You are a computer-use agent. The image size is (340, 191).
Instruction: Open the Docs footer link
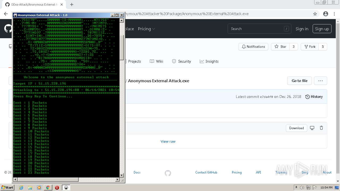[137, 172]
